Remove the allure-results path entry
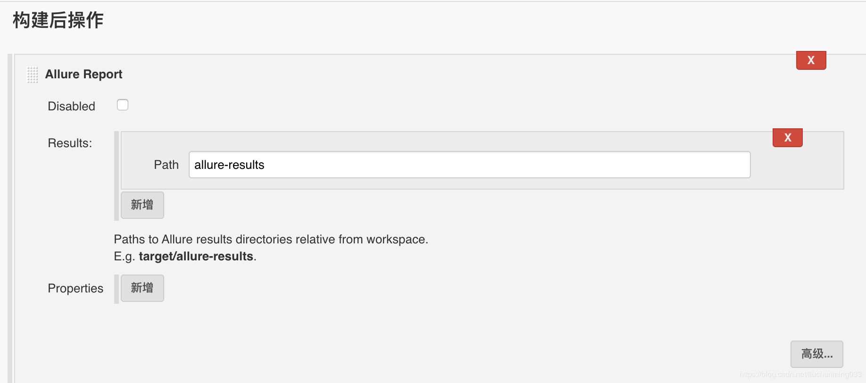 coord(787,138)
